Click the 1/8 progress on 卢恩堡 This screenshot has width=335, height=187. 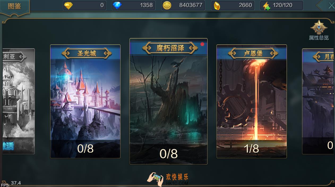(x=251, y=149)
